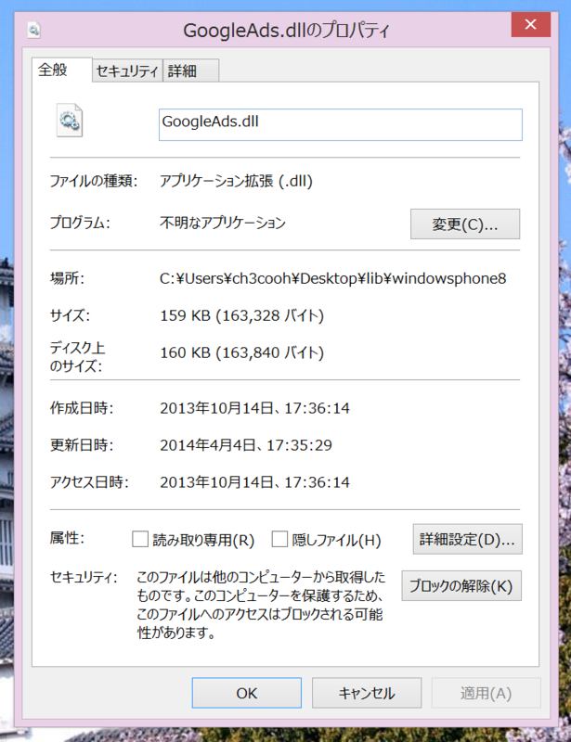This screenshot has height=742, width=571.
Task: Click the GoogleAds.dll filename field
Action: [340, 124]
